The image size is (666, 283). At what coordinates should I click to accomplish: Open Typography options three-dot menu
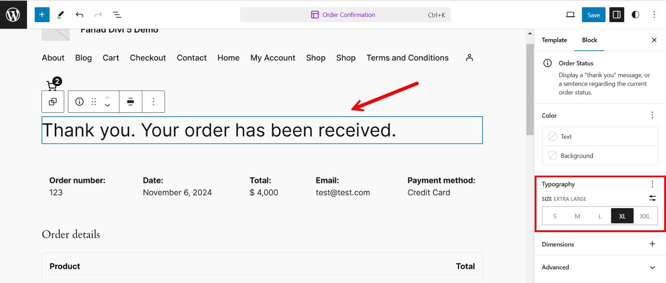click(652, 184)
